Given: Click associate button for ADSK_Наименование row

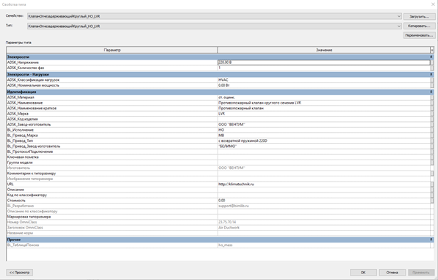Looking at the screenshot, I should (432, 103).
